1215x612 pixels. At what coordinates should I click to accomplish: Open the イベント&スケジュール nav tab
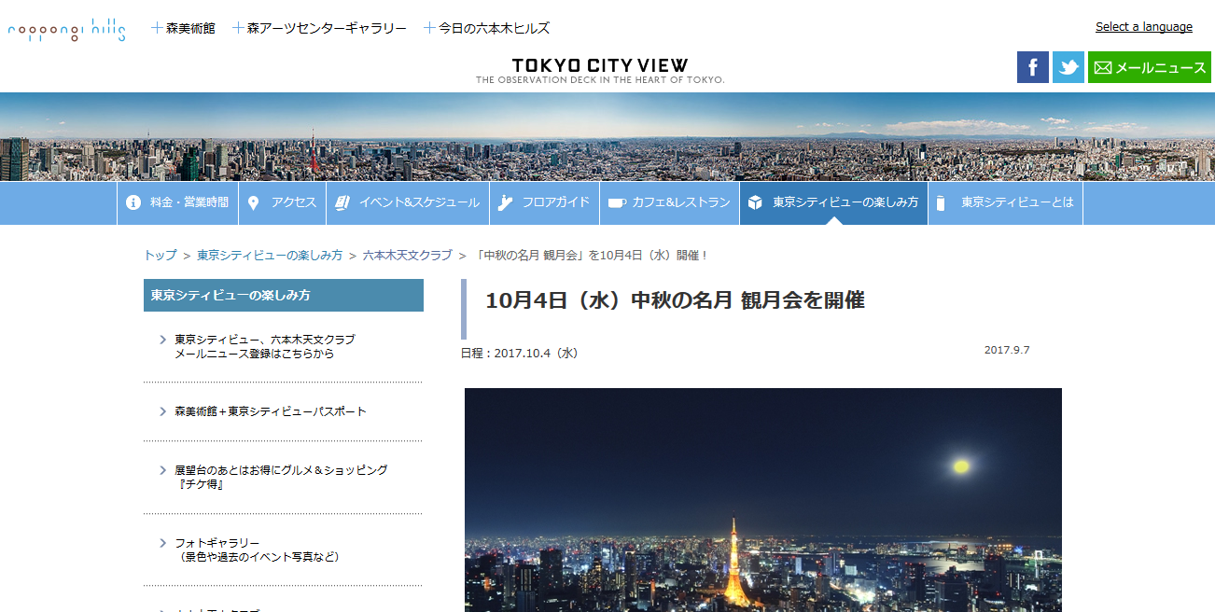click(408, 202)
